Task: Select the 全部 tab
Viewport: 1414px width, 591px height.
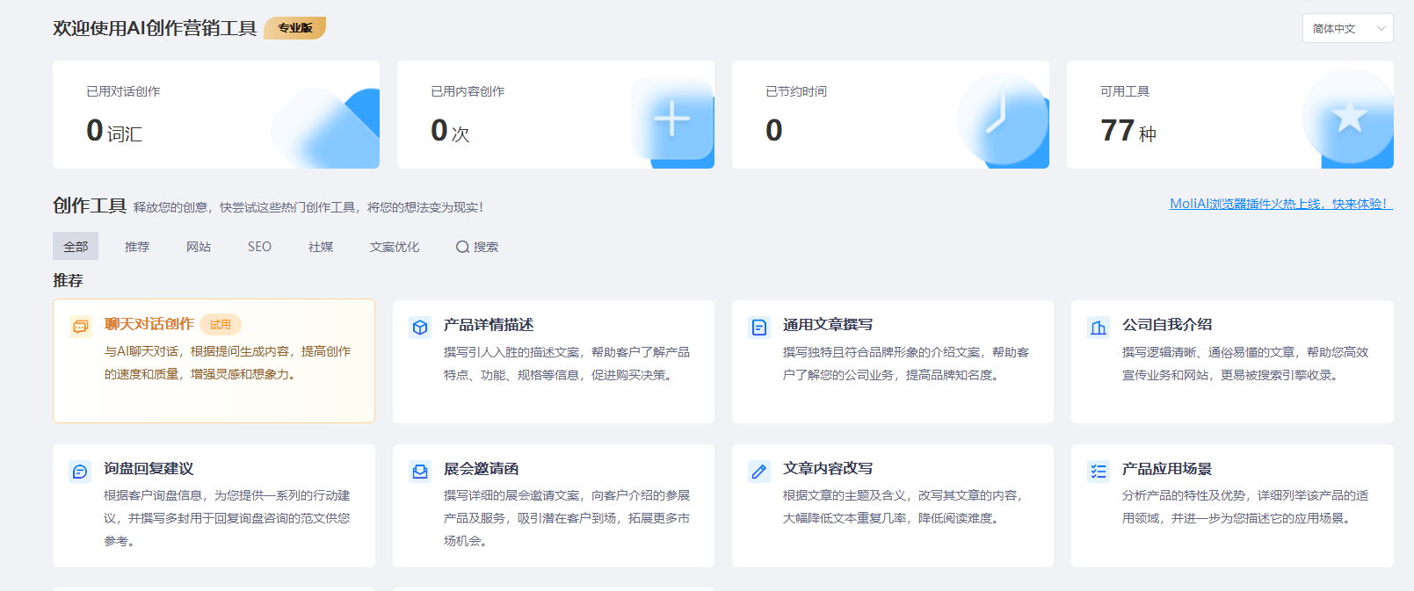Action: pos(76,247)
